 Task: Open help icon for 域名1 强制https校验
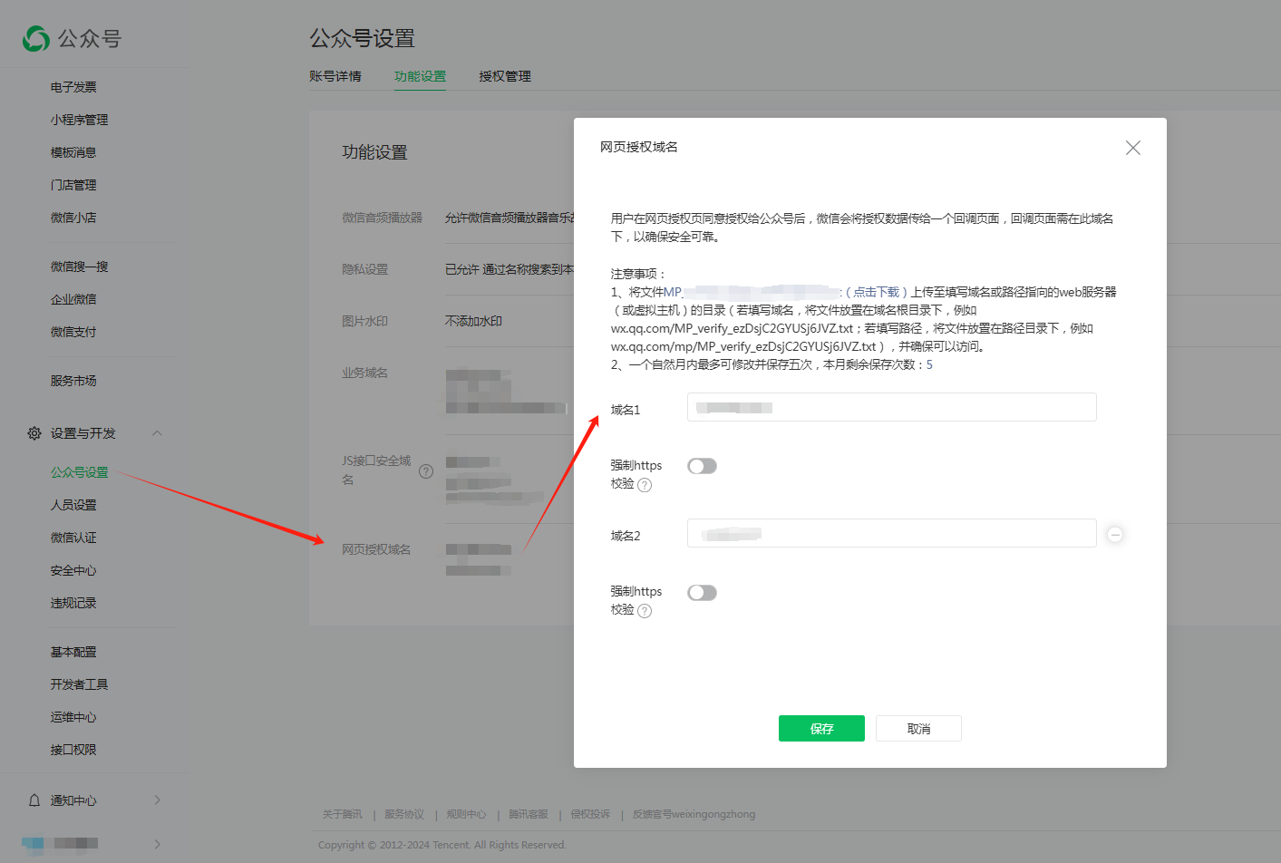(645, 485)
